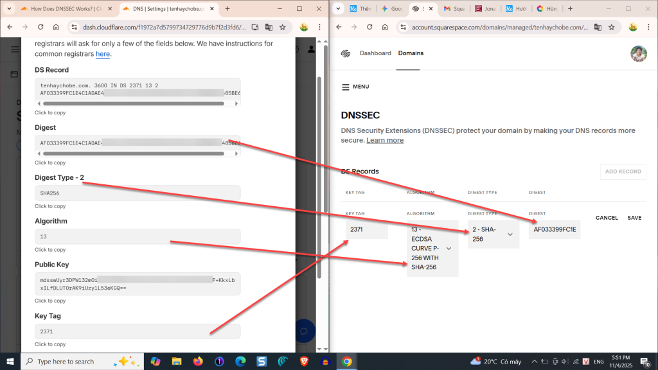The image size is (658, 370).
Task: Click the hamburger MENU icon on Squarespace
Action: pos(344,87)
